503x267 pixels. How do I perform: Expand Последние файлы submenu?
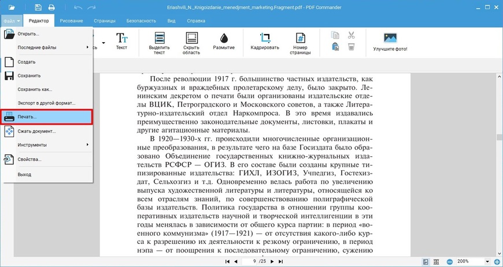click(x=48, y=47)
